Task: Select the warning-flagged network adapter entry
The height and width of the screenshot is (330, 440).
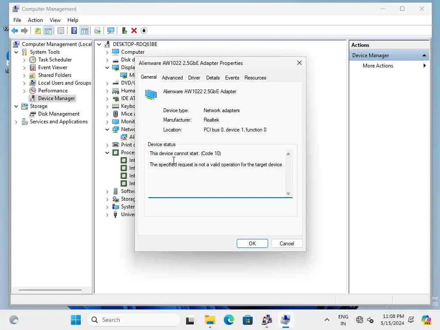Action: 128,137
